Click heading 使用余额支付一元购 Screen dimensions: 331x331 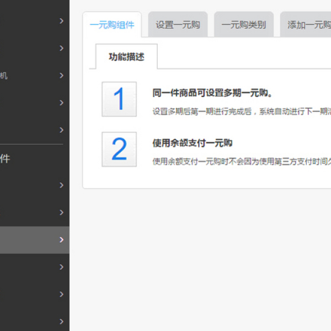pyautogui.click(x=192, y=143)
